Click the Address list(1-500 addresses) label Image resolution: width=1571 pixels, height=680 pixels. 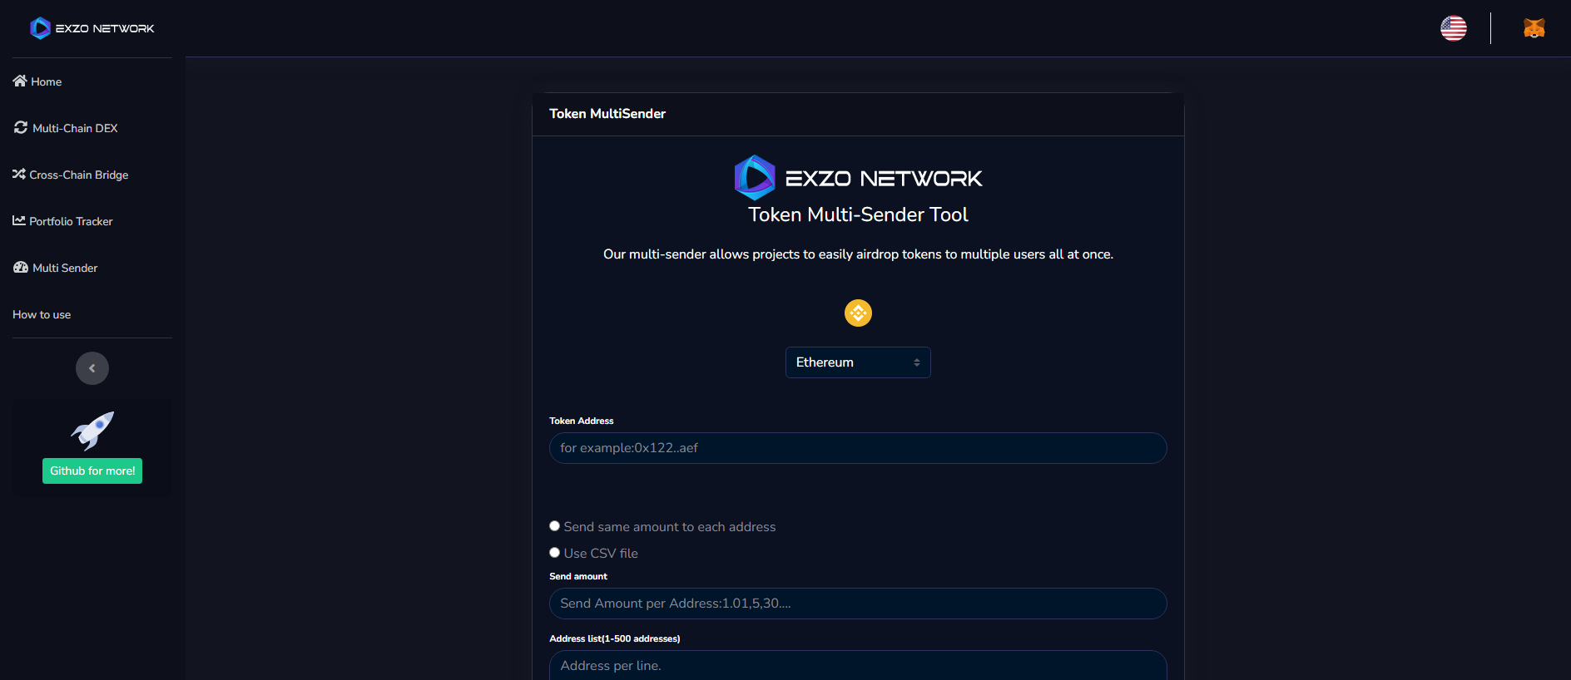(615, 638)
